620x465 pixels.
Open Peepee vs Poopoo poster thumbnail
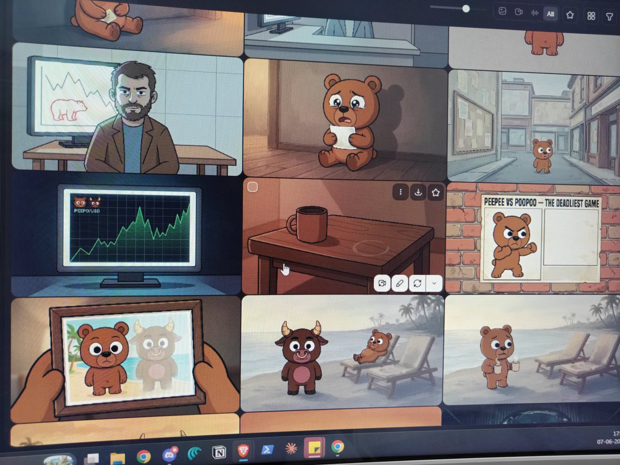[x=533, y=238]
